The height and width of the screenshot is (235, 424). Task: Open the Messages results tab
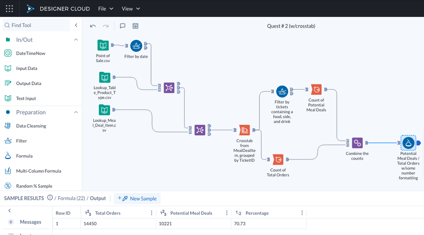tap(30, 222)
